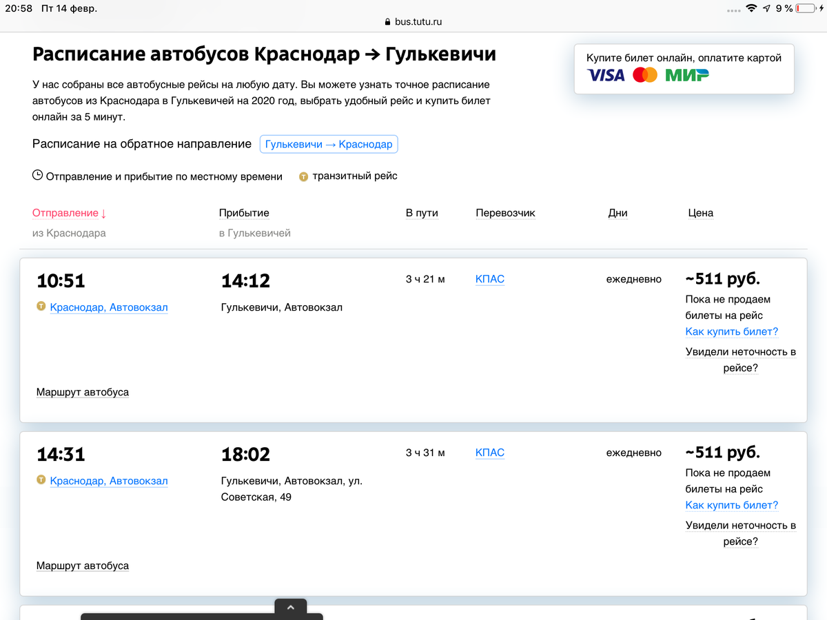Tap the Visa card logo
The width and height of the screenshot is (827, 620).
pos(605,75)
